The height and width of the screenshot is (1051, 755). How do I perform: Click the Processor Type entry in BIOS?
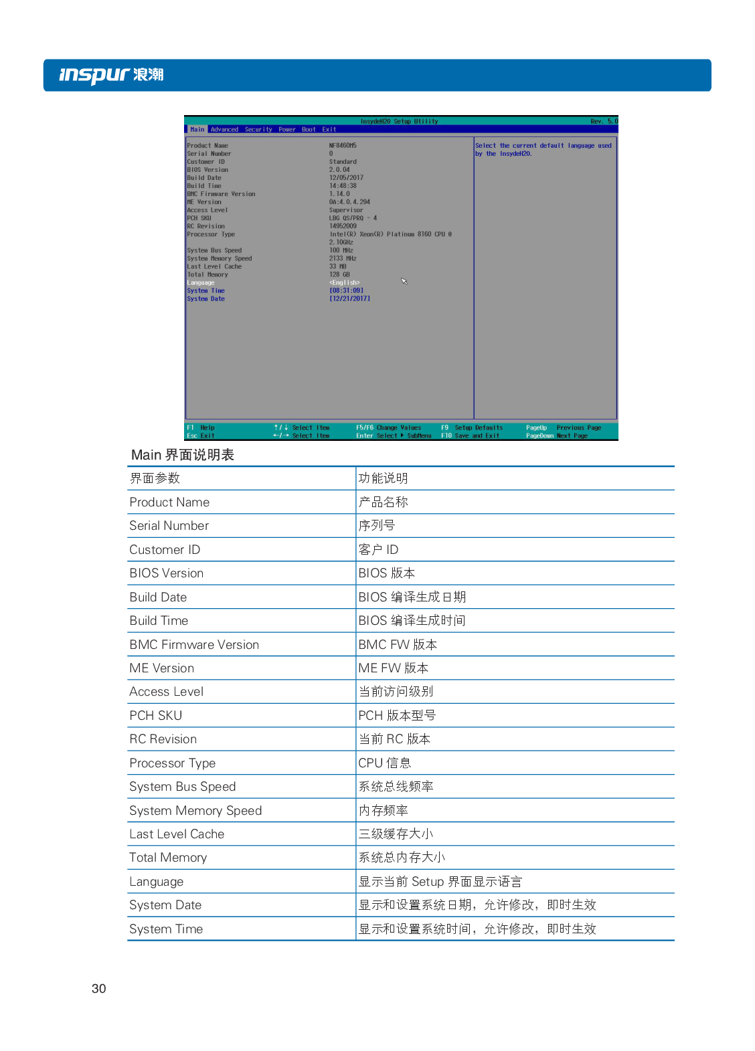(x=211, y=235)
